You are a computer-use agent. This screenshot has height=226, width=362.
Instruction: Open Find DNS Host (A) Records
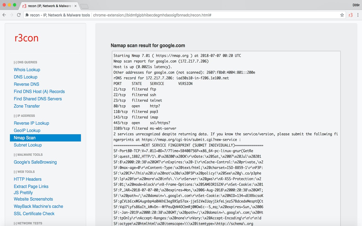click(39, 92)
